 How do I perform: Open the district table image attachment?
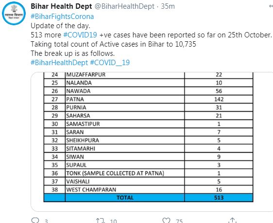tap(152, 142)
